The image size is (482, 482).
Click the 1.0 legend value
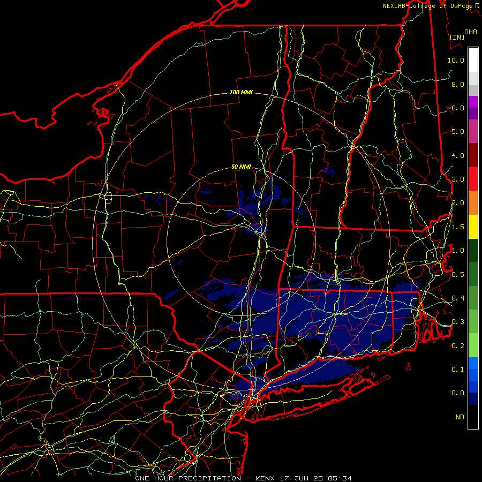(x=458, y=251)
